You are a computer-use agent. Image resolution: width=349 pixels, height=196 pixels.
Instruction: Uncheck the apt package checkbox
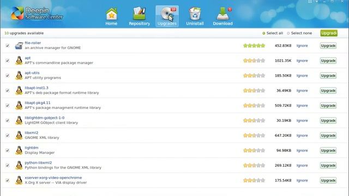[x=7, y=60]
